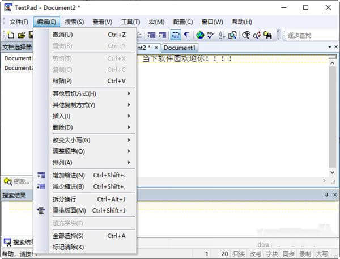Click the globe web browser icon
This screenshot has width=340, height=259.
pos(200,35)
